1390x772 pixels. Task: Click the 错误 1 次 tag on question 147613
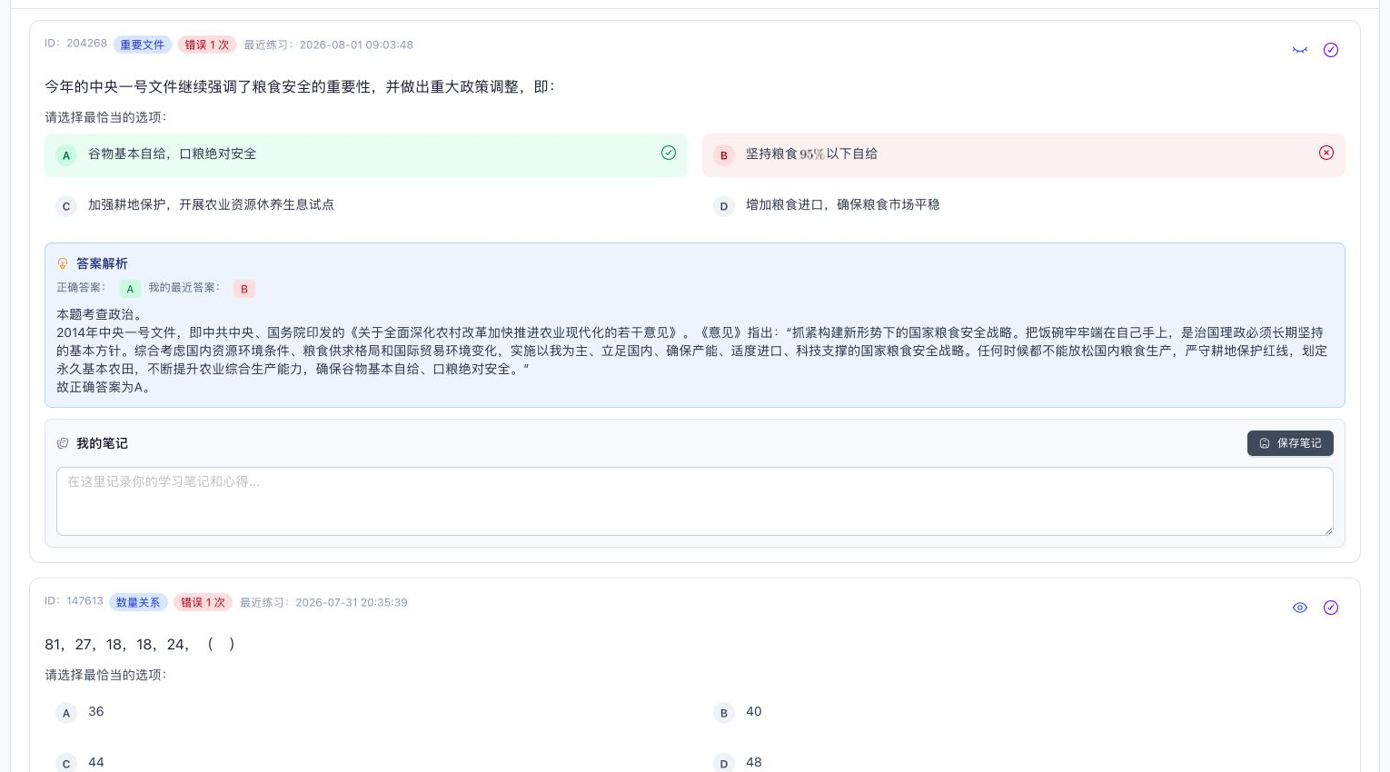point(203,602)
